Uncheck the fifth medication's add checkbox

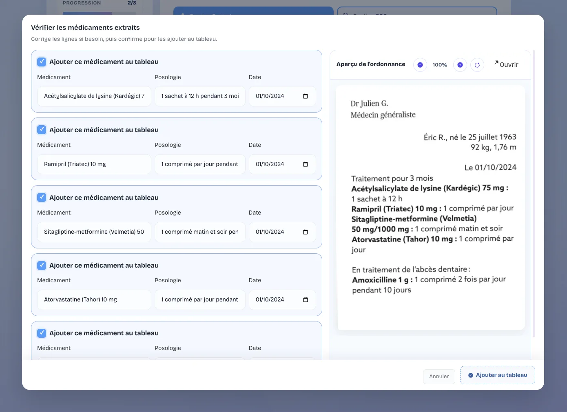coord(42,333)
